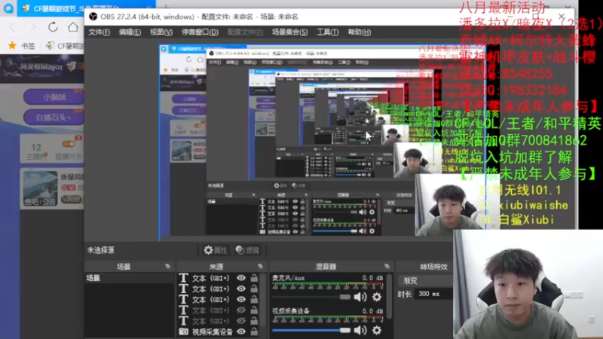
Task: Open the 视频采集设备 mixer settings gear
Action: [x=376, y=330]
